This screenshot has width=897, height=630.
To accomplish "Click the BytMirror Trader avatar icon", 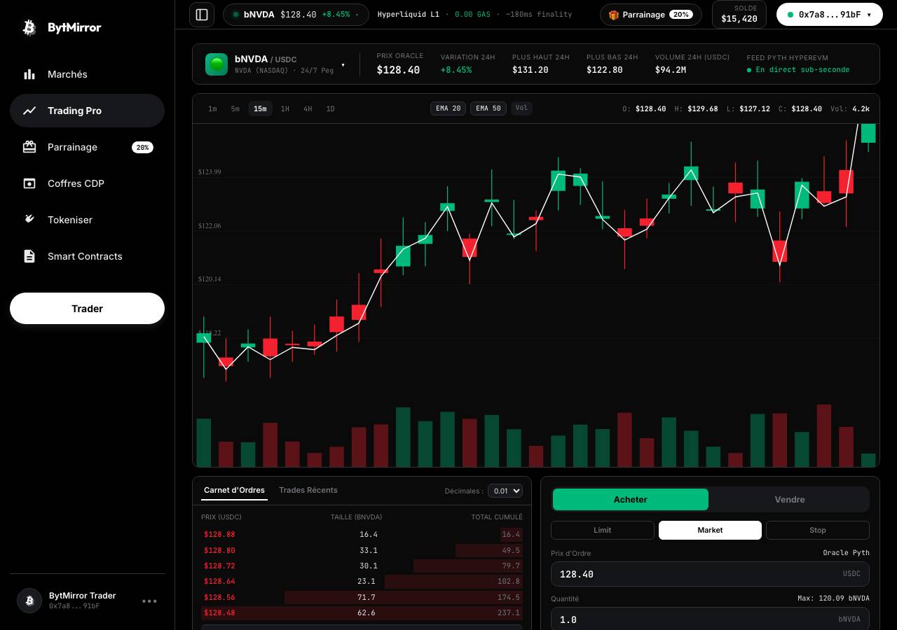I will click(x=29, y=601).
